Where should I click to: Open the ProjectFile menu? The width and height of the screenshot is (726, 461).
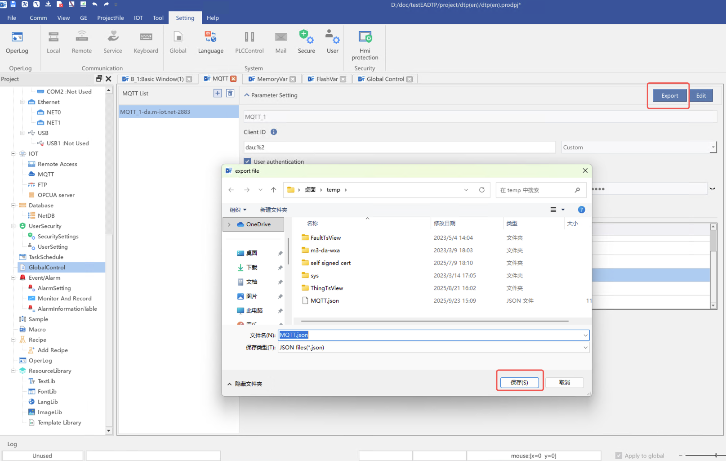pyautogui.click(x=110, y=18)
